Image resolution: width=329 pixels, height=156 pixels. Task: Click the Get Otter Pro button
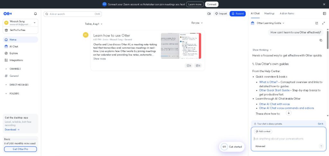20,149
